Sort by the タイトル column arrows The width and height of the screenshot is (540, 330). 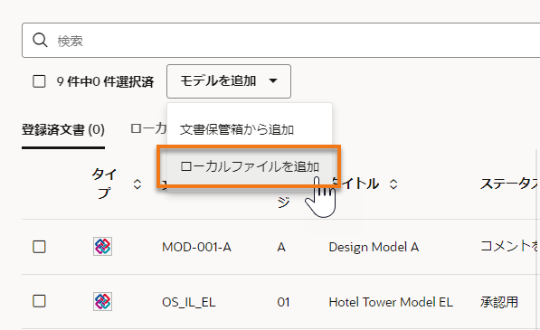click(x=393, y=184)
